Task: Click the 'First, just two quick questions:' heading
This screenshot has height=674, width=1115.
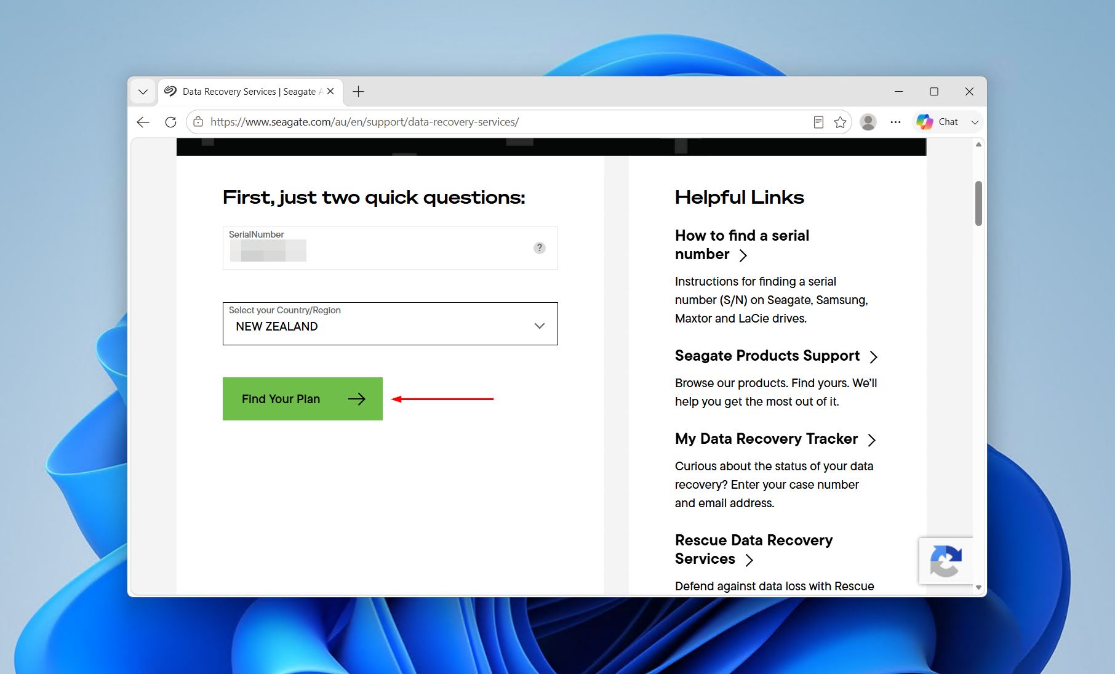Action: (x=374, y=197)
